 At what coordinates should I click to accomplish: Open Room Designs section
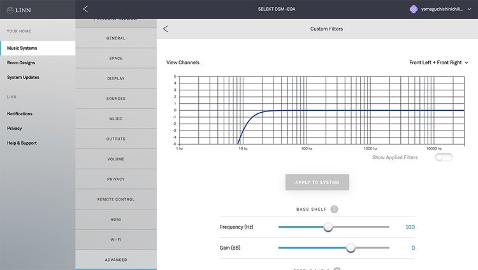(21, 62)
